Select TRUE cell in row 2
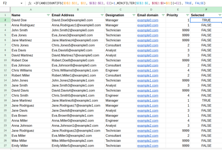Image resolution: width=222 pixels, height=150 pixels. tap(206, 20)
